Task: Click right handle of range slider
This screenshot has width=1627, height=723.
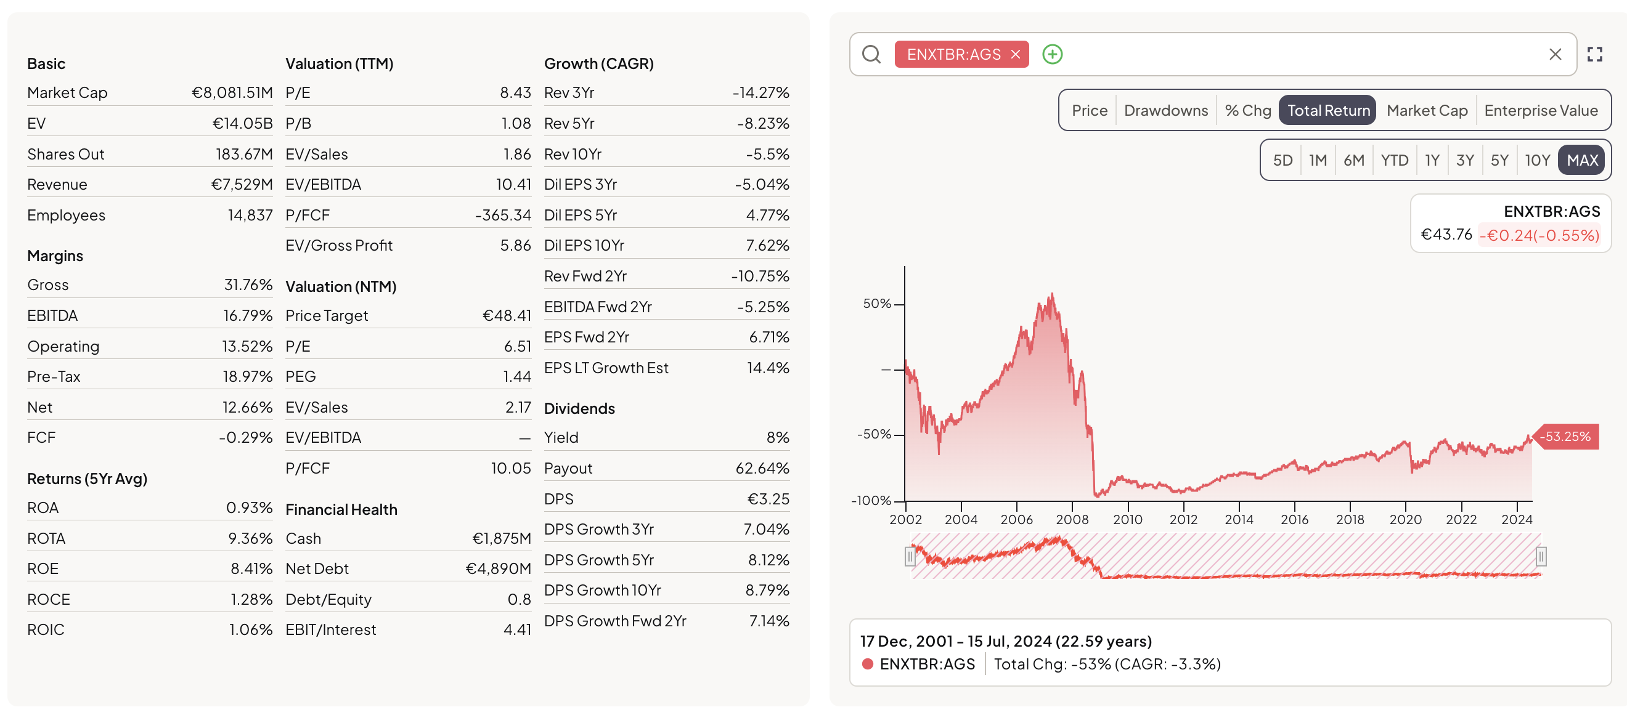Action: coord(1541,557)
